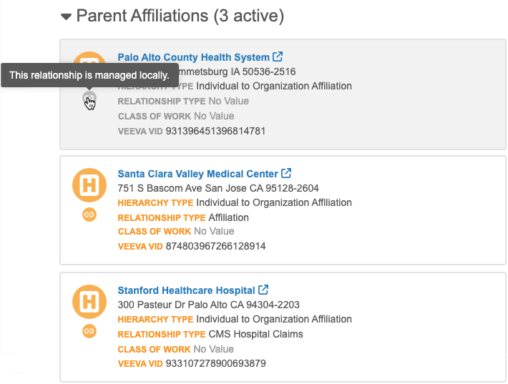Click Veeva VID 933107278900693879
The image size is (508, 384).
(215, 363)
